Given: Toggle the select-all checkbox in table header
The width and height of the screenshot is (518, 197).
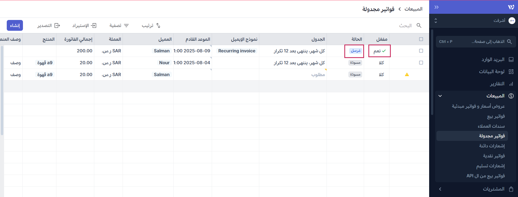Looking at the screenshot, I should (421, 39).
